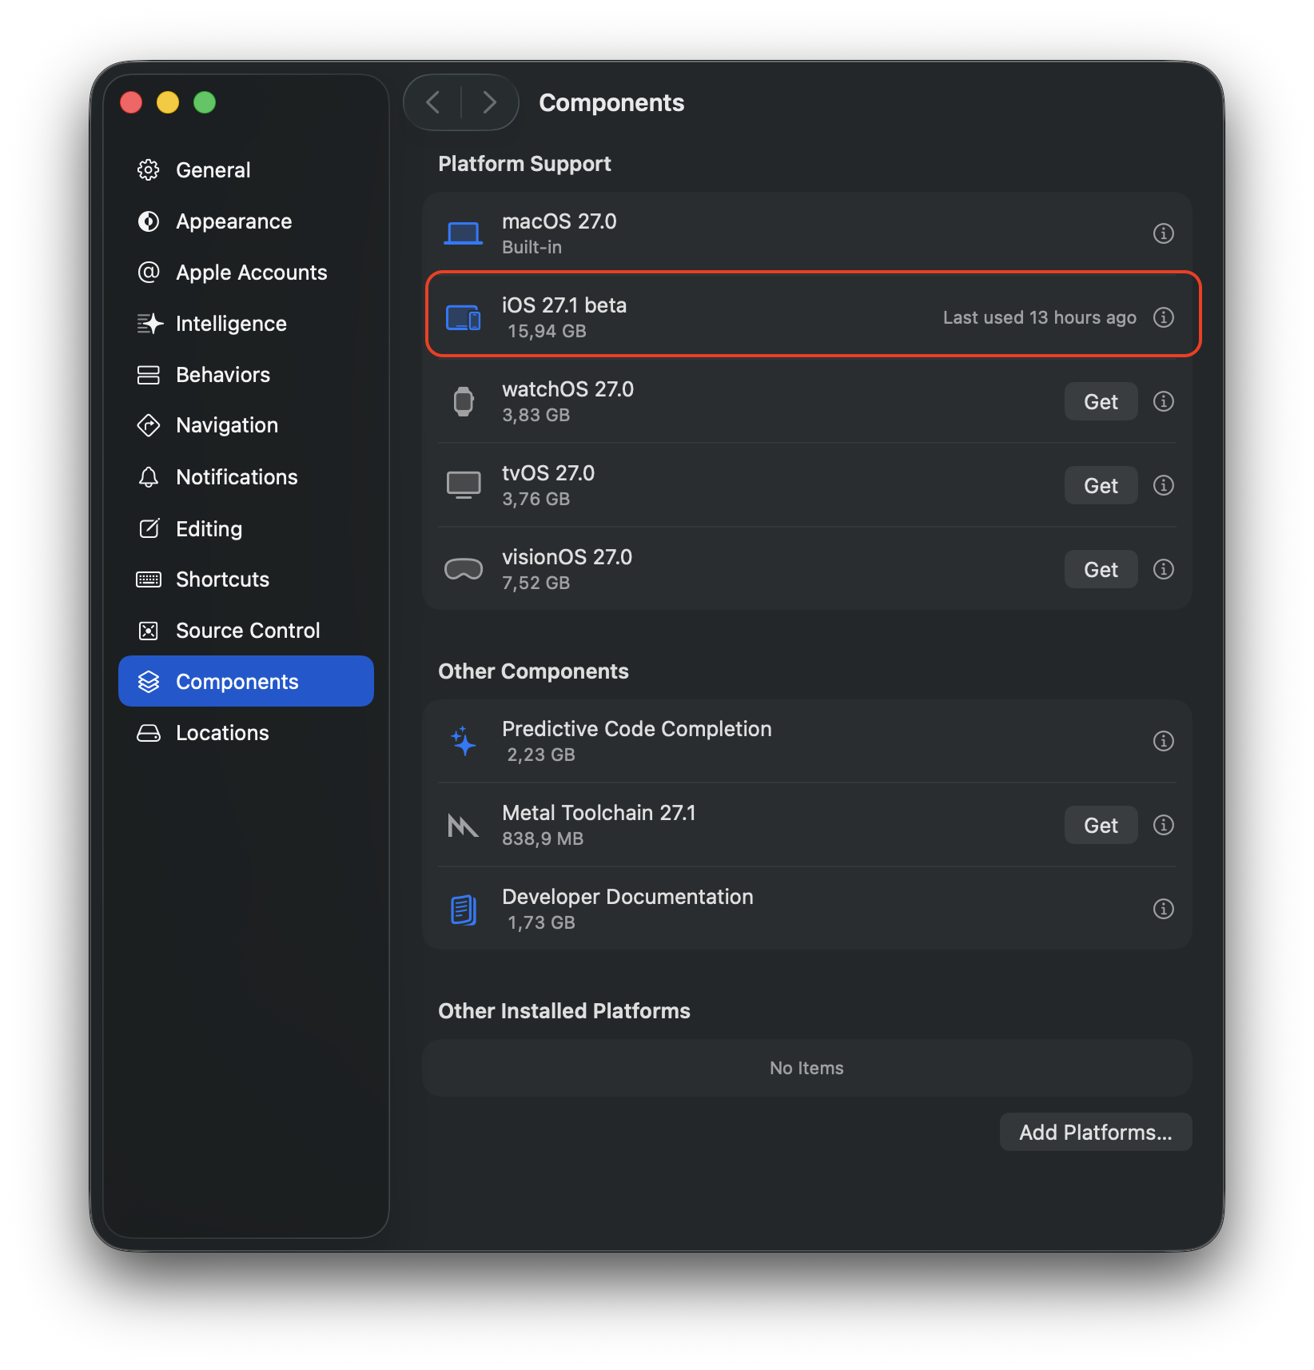
Task: Show info for visionOS 27.0
Action: [1164, 569]
